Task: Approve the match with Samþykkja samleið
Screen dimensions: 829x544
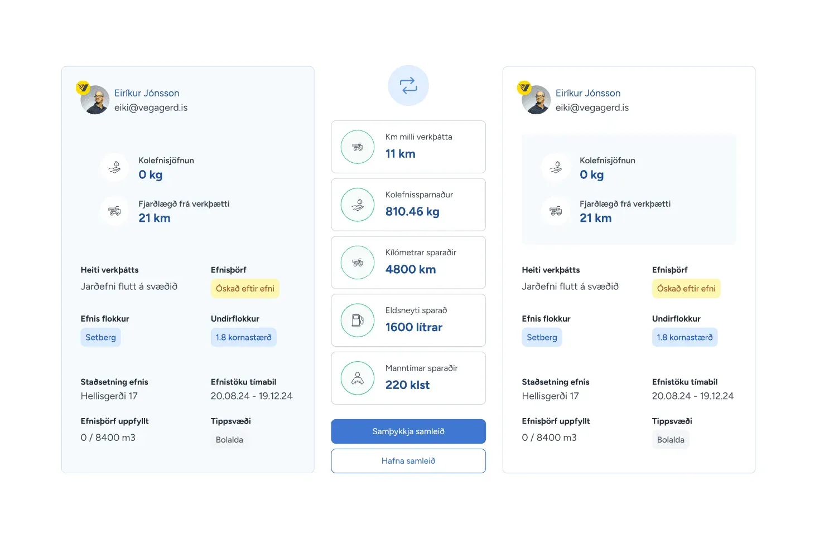Action: 408,431
